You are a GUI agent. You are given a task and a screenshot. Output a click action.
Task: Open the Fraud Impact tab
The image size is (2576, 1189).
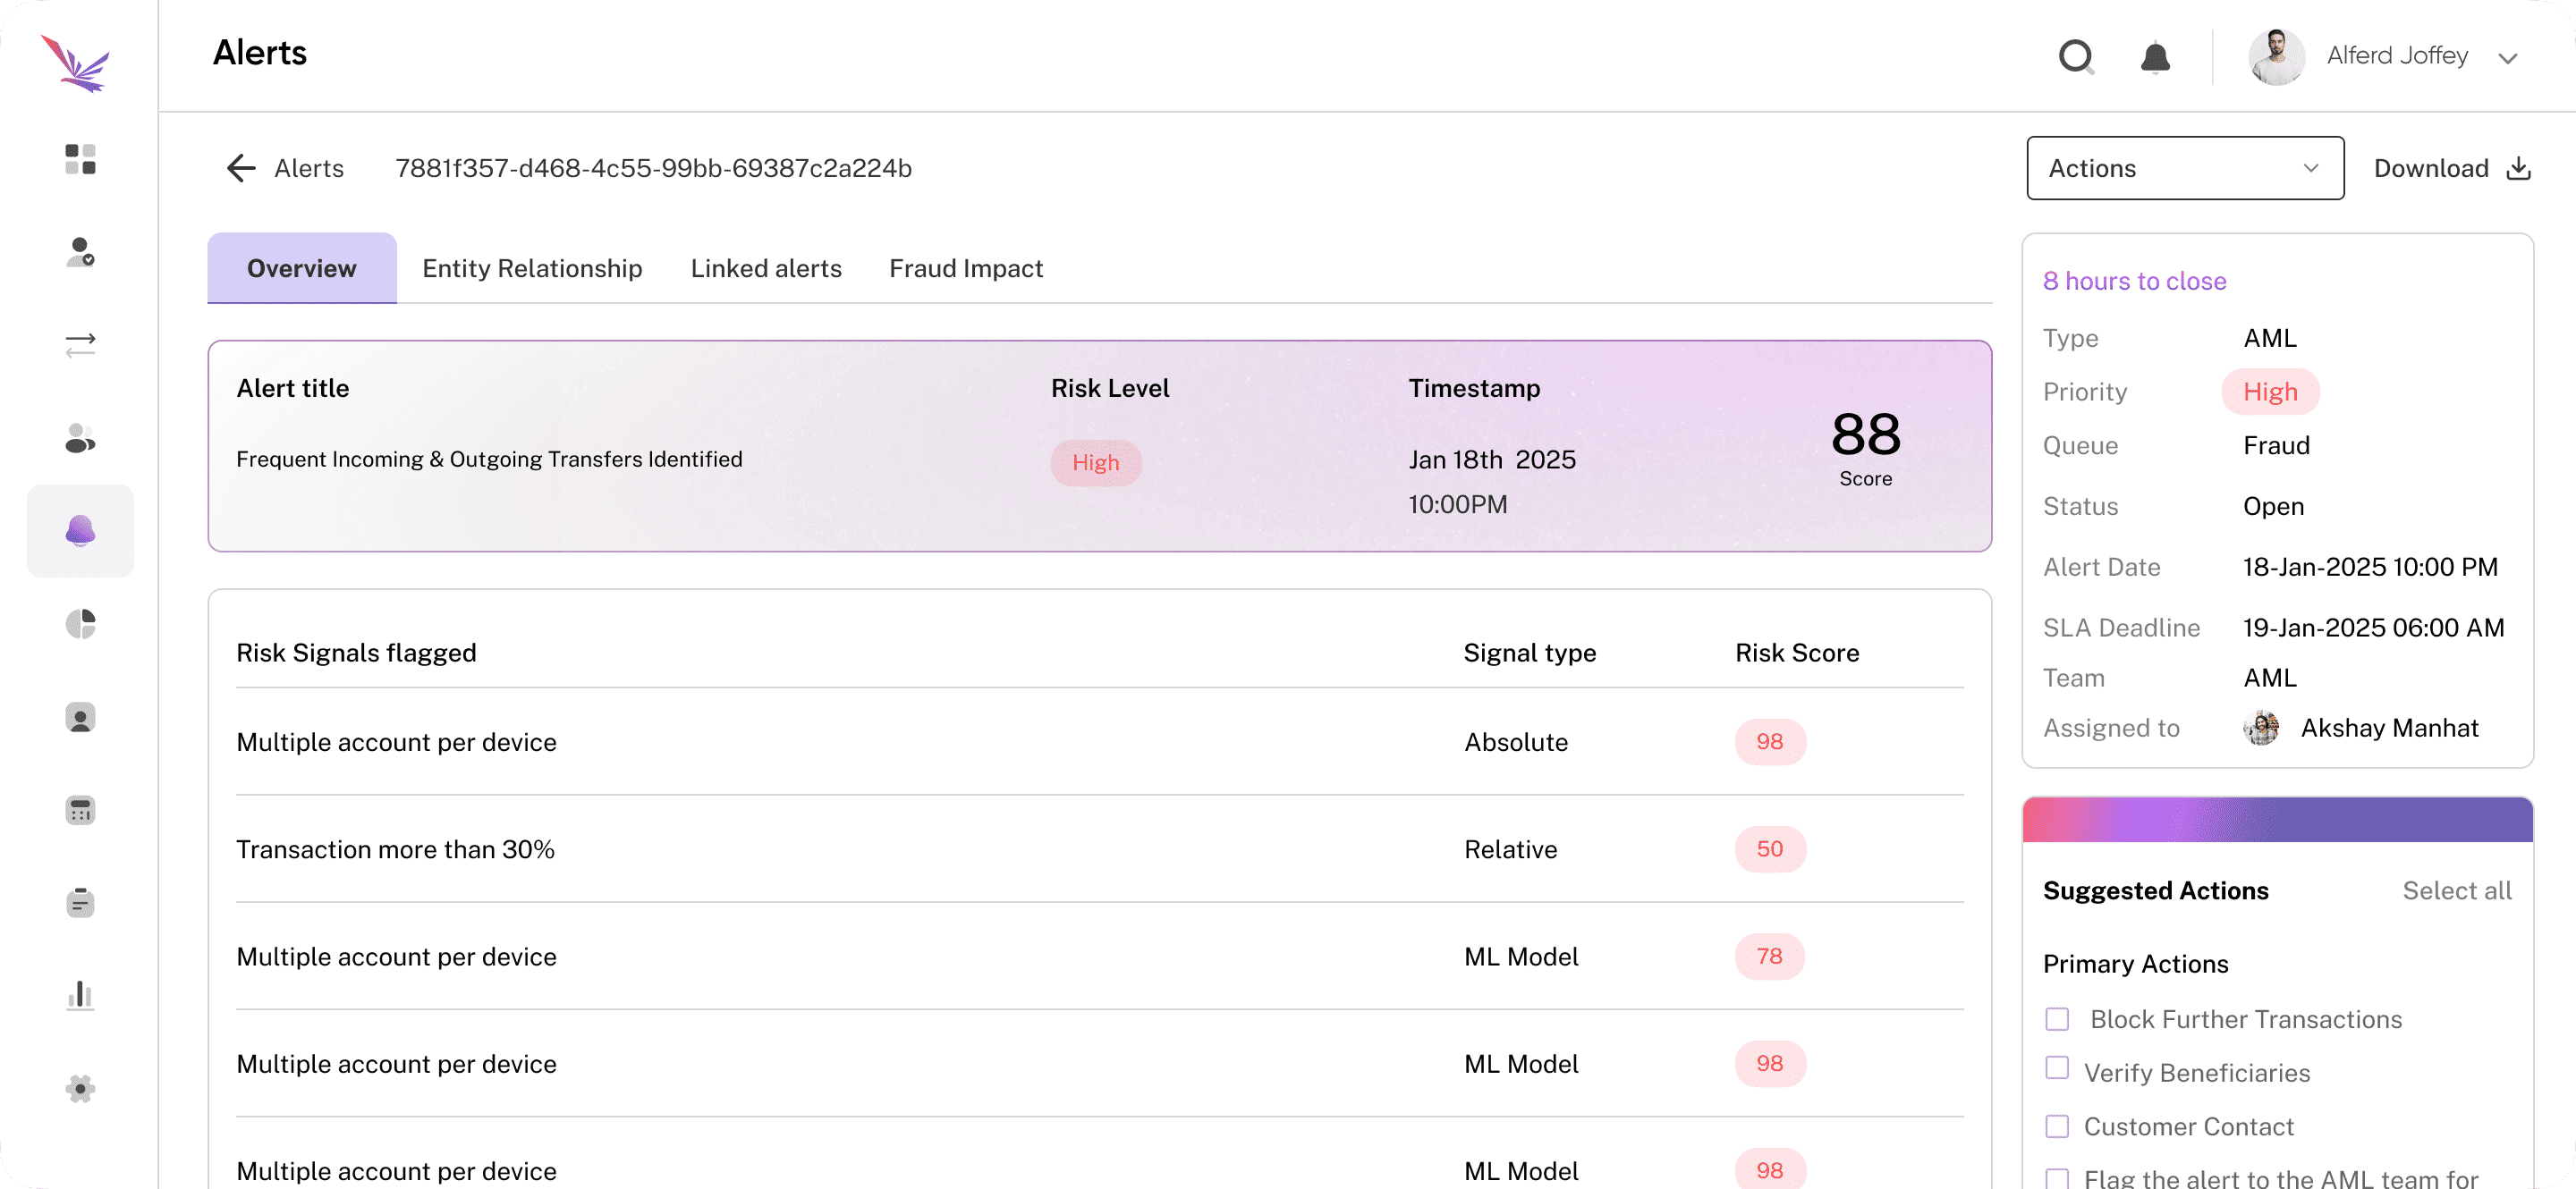(964, 268)
